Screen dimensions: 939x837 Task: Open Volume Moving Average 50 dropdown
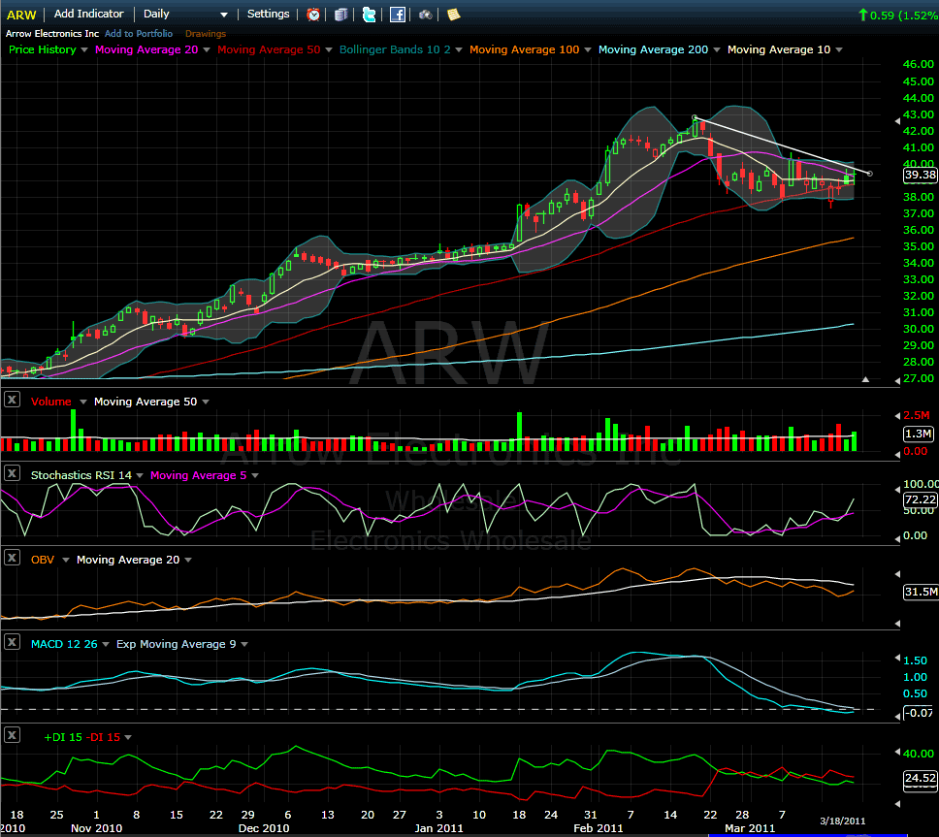click(206, 402)
